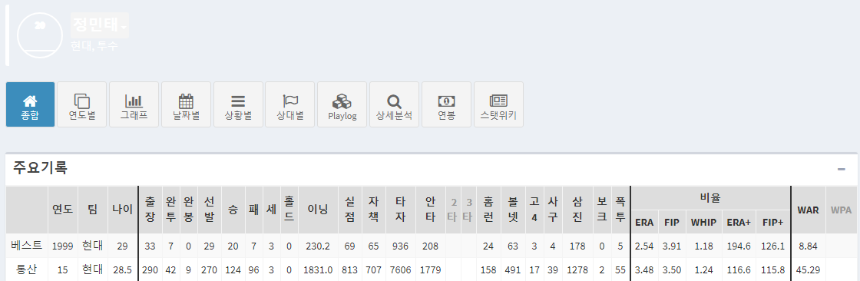Collapse the 주요기록 panel with minus
The image size is (860, 281).
click(x=842, y=169)
